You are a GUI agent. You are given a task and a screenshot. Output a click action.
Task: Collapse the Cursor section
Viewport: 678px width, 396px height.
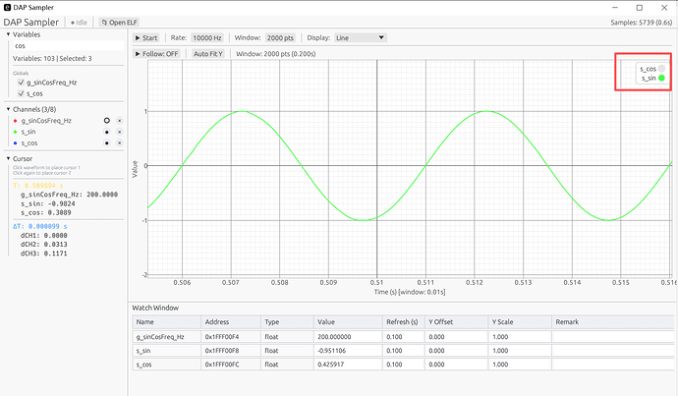[8, 158]
